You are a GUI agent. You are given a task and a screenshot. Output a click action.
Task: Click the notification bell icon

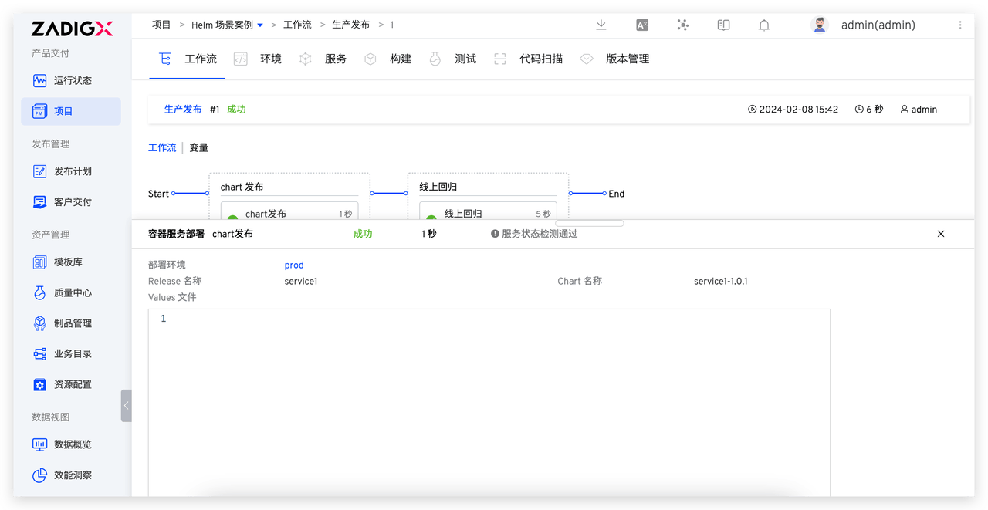pyautogui.click(x=764, y=25)
